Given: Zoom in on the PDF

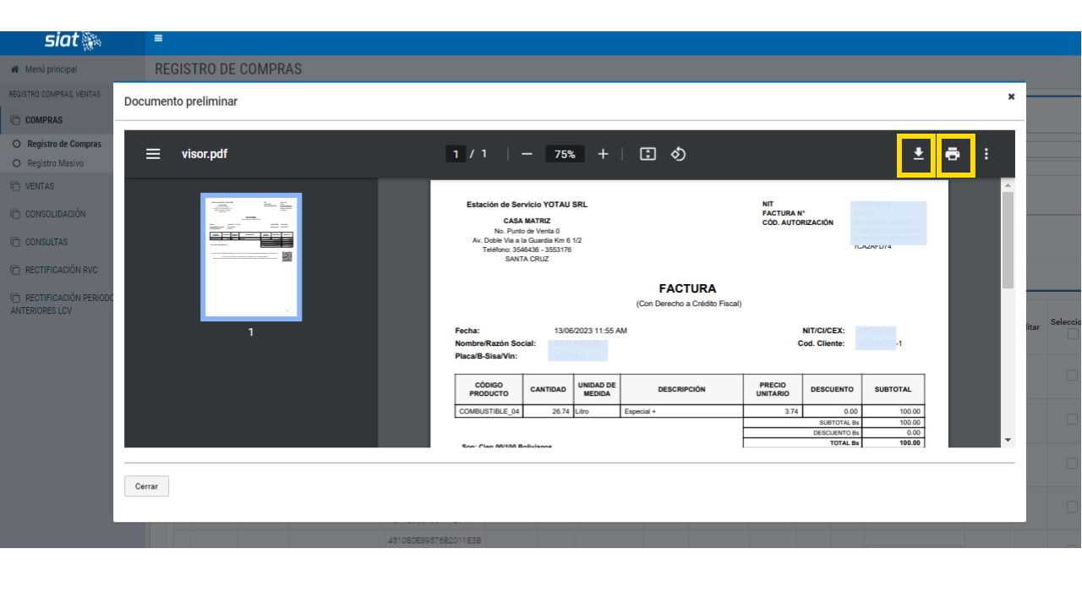Looking at the screenshot, I should tap(603, 154).
